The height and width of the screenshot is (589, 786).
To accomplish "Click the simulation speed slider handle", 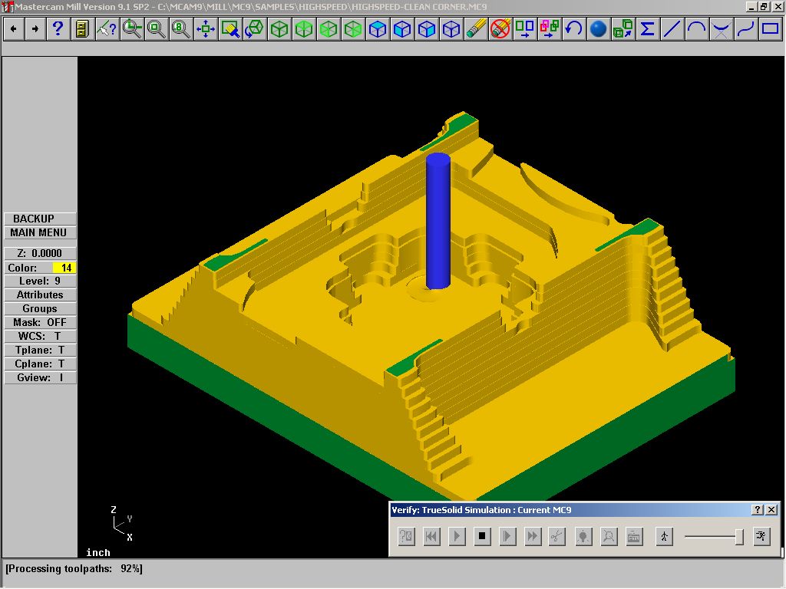I will click(x=739, y=537).
